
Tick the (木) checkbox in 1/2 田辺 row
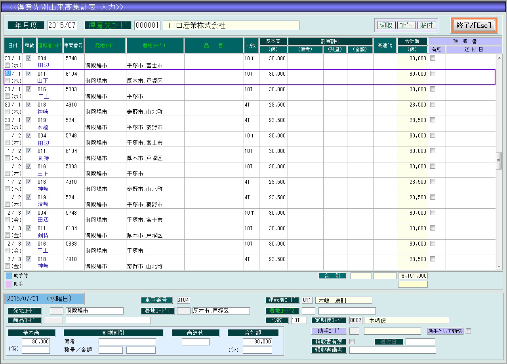coord(7,143)
